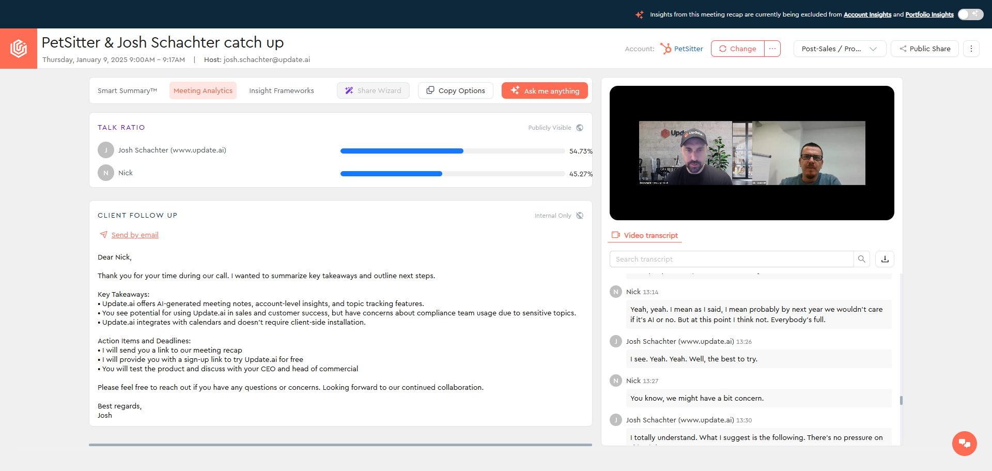Viewport: 992px width, 471px height.
Task: Click Nick's avatar at 13:14 transcript entry
Action: tap(616, 292)
